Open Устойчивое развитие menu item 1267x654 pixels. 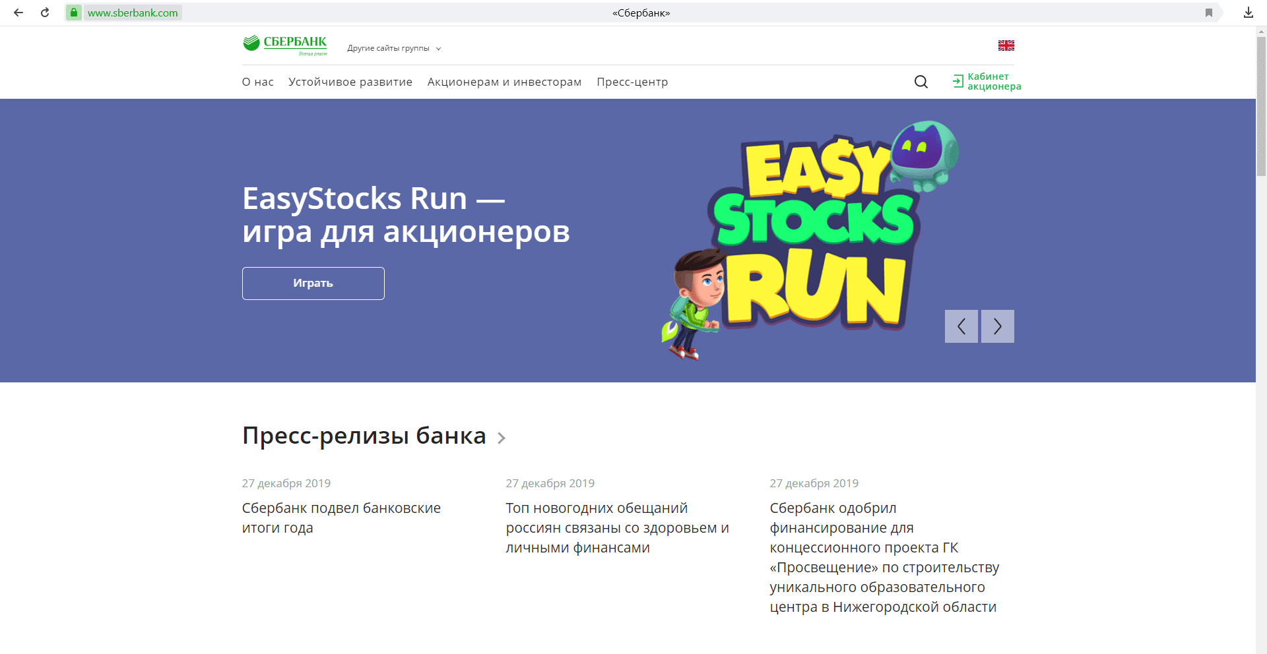(350, 82)
